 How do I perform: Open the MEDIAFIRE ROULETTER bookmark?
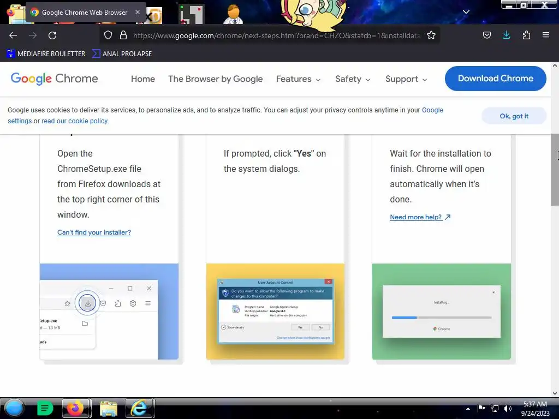46,54
